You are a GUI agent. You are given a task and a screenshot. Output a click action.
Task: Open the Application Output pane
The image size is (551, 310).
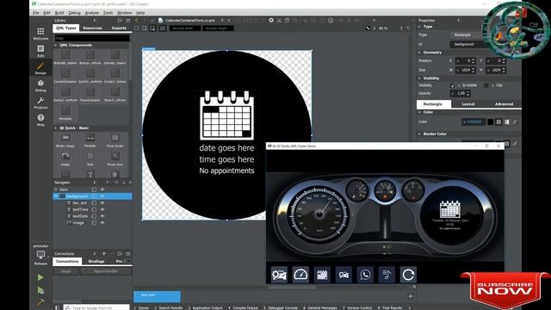tap(205, 307)
